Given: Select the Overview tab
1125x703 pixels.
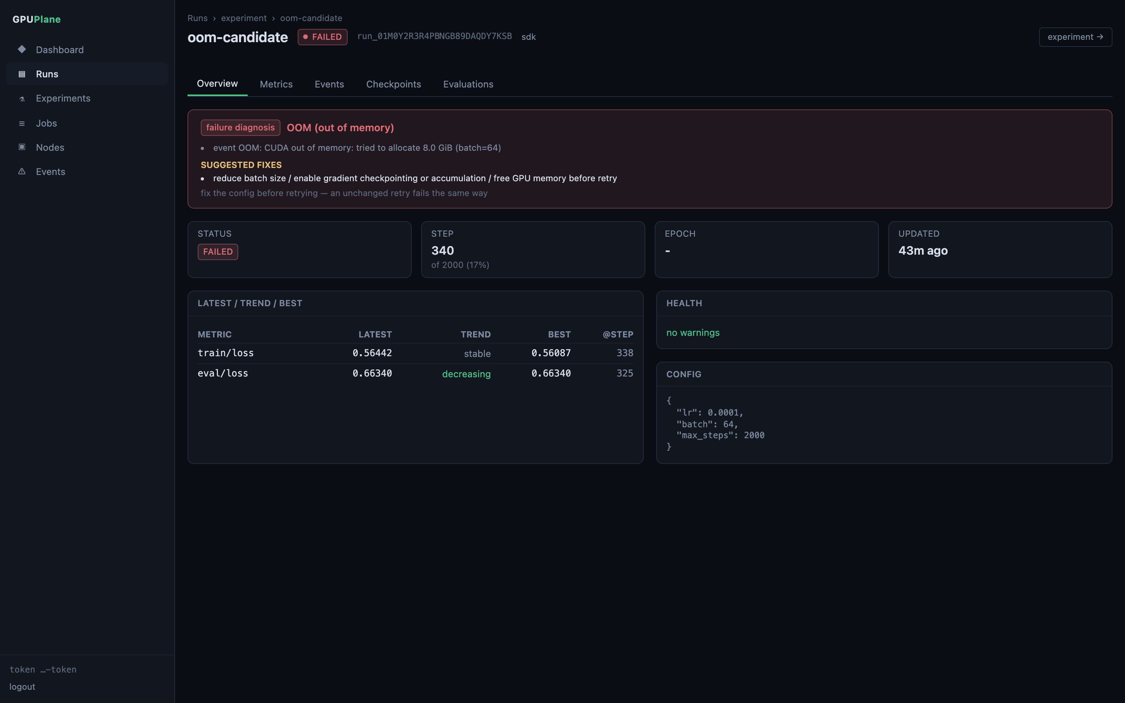Looking at the screenshot, I should pos(217,84).
